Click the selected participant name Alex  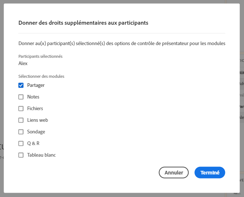23,63
